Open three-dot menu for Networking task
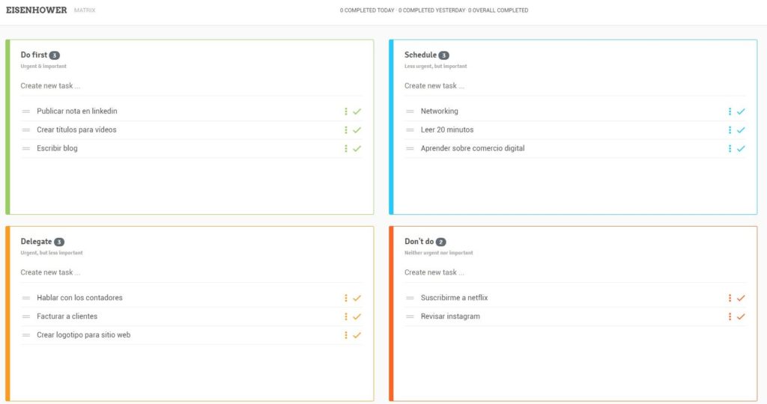This screenshot has height=404, width=767. (x=730, y=111)
